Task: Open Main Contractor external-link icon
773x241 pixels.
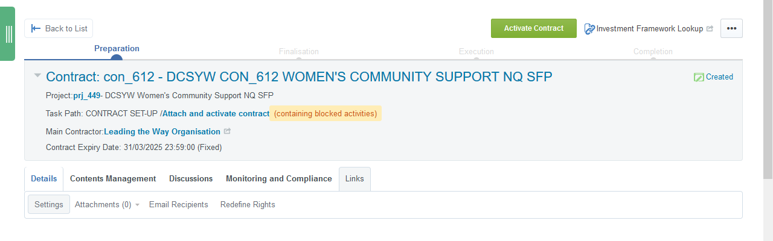Action: click(x=227, y=131)
